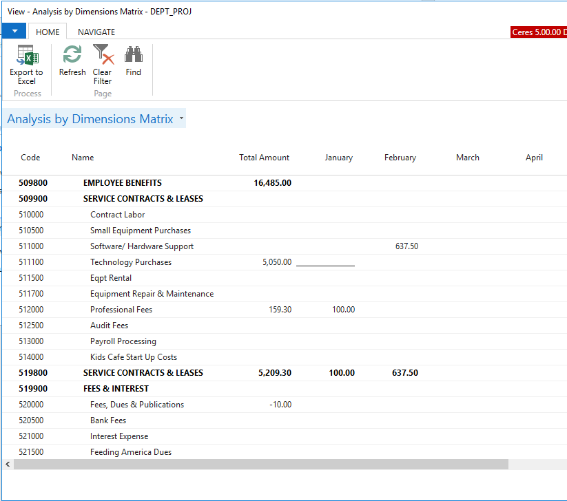This screenshot has height=501, width=567.
Task: Click the Clear Filter icon
Action: click(x=103, y=55)
